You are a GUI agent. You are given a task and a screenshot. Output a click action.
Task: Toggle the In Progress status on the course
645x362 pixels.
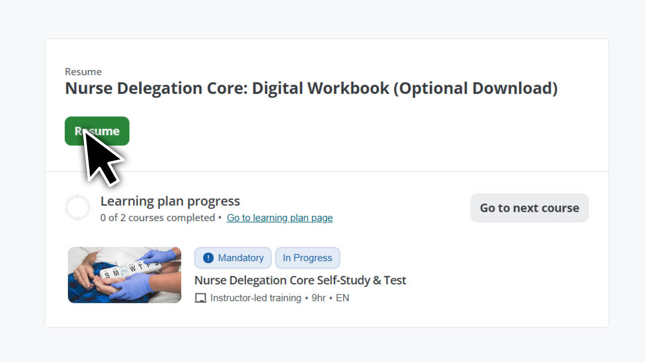coord(307,258)
